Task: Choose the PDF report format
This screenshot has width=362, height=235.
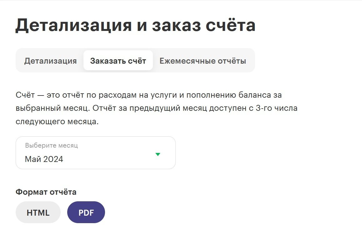Action: pos(86,213)
